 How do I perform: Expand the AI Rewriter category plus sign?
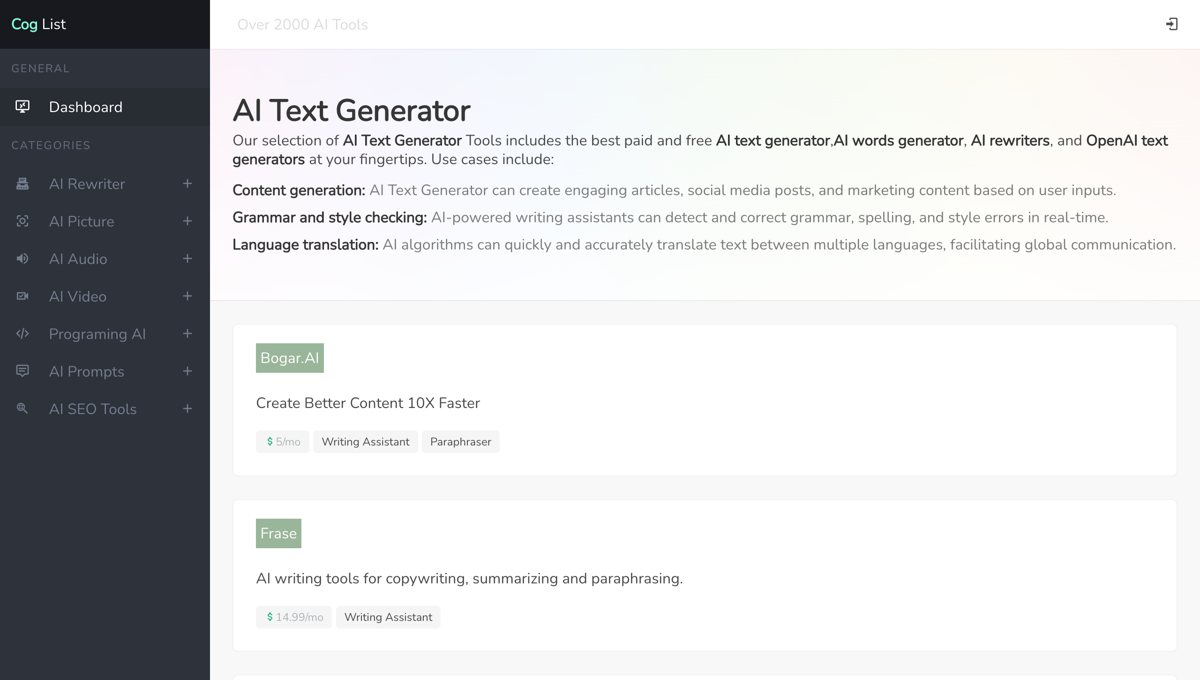[x=187, y=183]
